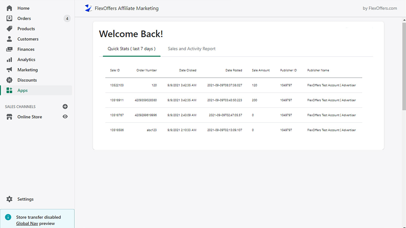Open the Finances section icon
The width and height of the screenshot is (406, 228).
coord(9,49)
